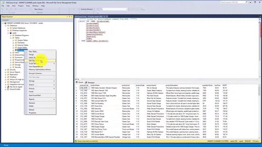Open the Tools menu
The image size is (262, 147).
28,6
